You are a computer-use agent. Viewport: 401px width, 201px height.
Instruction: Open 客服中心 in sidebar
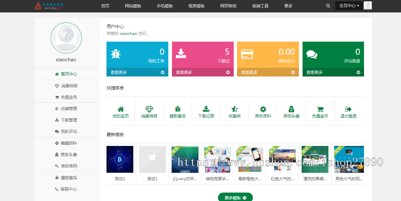coord(66,189)
